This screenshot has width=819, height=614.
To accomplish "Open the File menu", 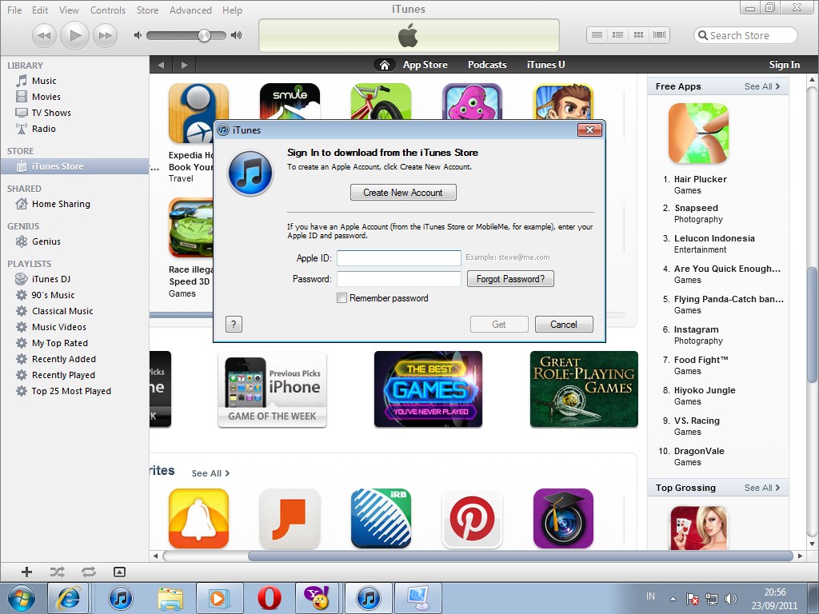I will (14, 10).
